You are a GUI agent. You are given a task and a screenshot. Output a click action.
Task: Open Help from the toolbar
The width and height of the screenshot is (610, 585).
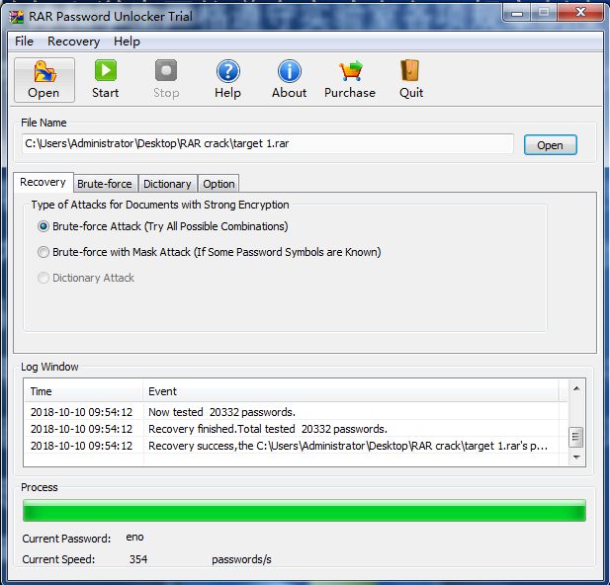pyautogui.click(x=228, y=80)
